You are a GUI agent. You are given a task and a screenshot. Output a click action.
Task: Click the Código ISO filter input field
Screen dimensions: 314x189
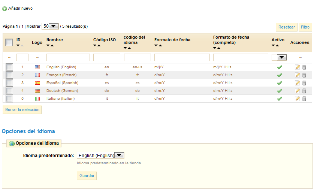click(107, 57)
